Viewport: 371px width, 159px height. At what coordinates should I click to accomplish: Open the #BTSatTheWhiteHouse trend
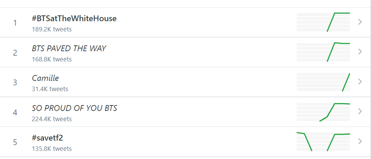74,18
